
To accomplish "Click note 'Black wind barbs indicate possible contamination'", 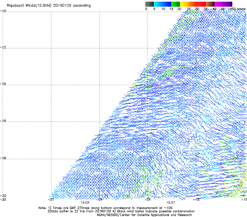I will click(x=156, y=211).
